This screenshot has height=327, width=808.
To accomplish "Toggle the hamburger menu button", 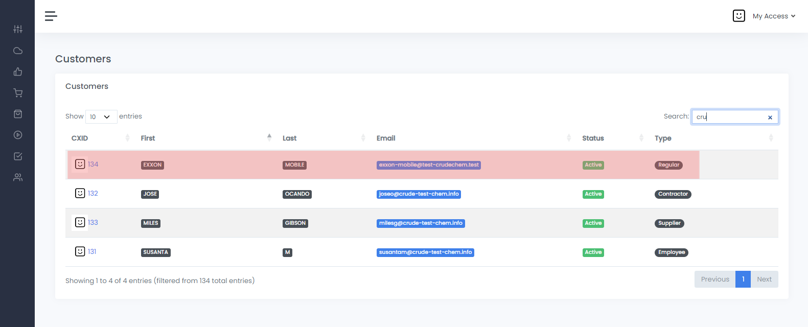I will pyautogui.click(x=51, y=16).
